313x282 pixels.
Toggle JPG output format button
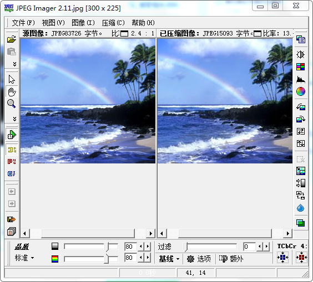(x=12, y=150)
